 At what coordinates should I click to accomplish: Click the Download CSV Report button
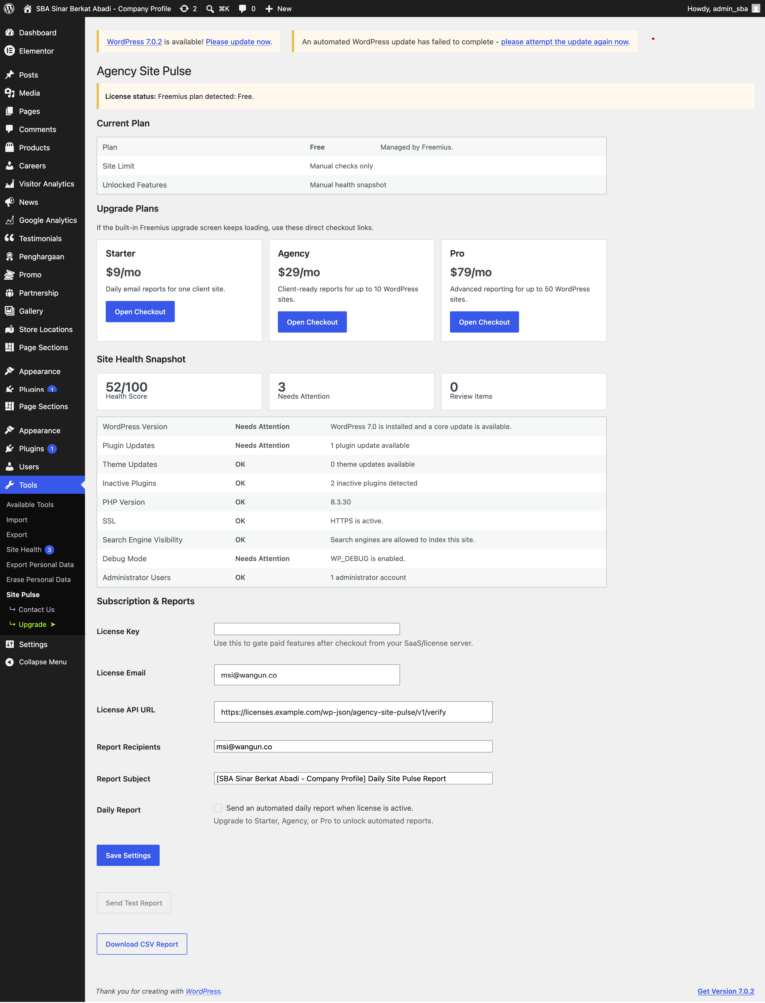tap(142, 944)
